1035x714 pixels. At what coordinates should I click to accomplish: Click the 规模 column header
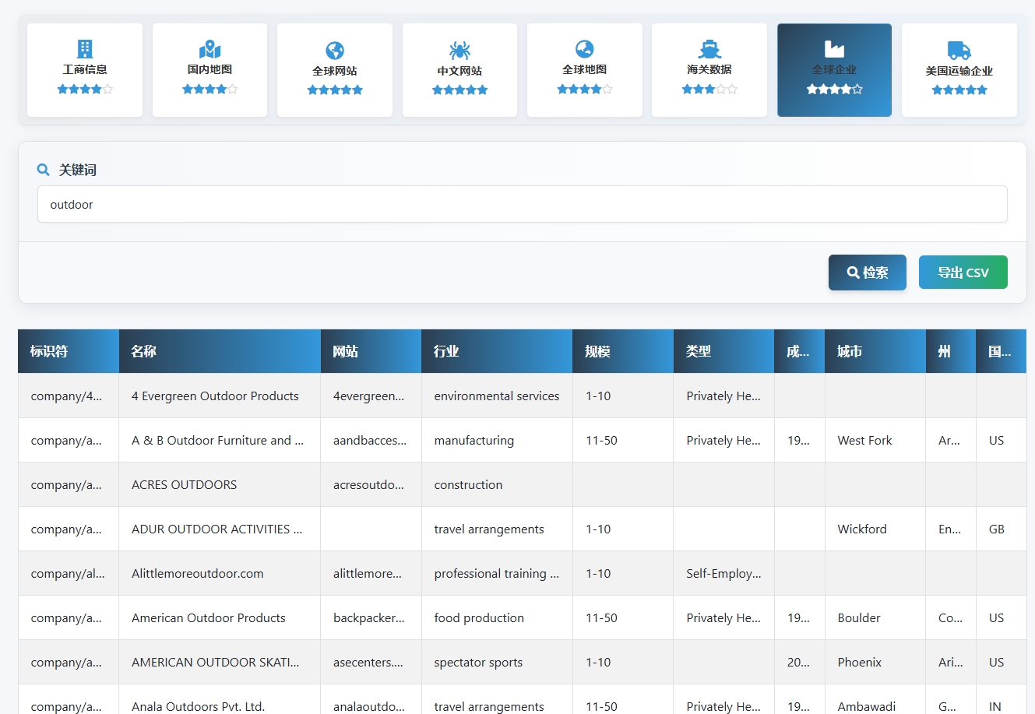coord(623,351)
